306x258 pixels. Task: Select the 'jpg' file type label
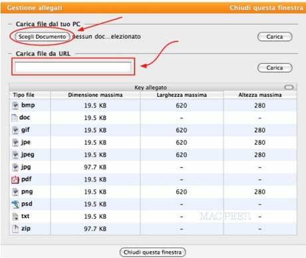coord(26,167)
